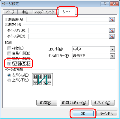Enable the 枠線 checkbox
The image size is (120, 119).
[9, 49]
